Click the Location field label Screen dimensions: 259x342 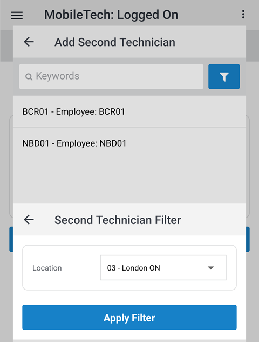tap(47, 268)
